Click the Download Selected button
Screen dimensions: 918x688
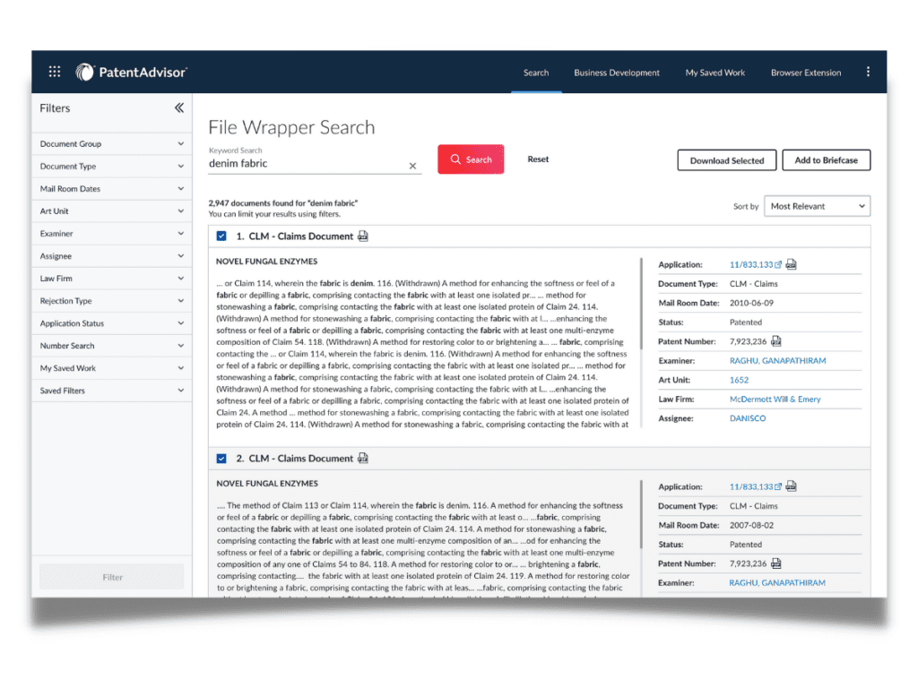[x=726, y=159]
